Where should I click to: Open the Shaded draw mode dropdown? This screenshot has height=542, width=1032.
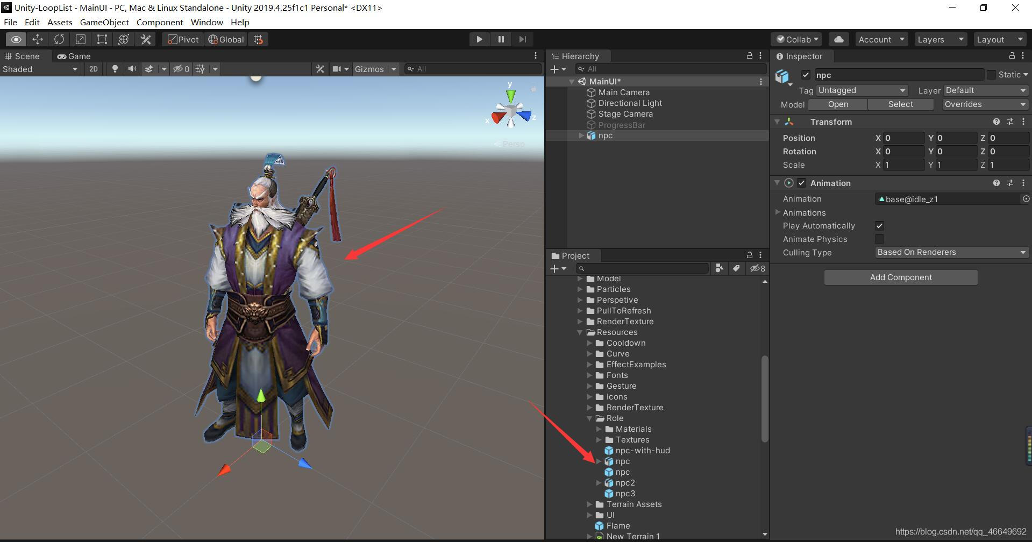tap(40, 69)
